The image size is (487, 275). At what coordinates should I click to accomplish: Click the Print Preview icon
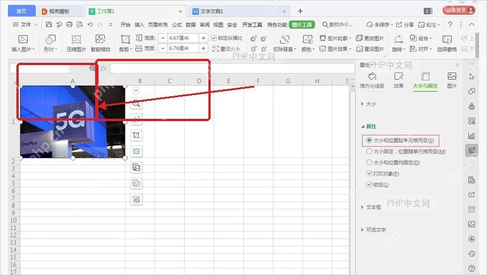80,24
